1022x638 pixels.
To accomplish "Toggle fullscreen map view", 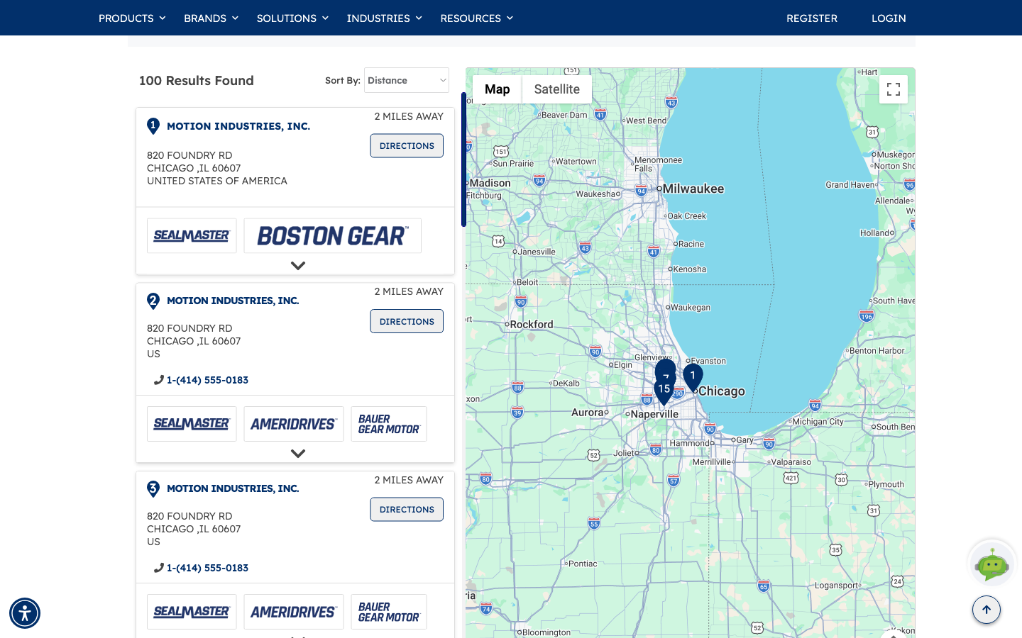I will [894, 89].
